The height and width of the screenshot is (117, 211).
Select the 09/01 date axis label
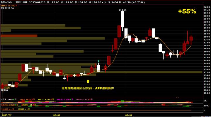[x=129, y=115]
